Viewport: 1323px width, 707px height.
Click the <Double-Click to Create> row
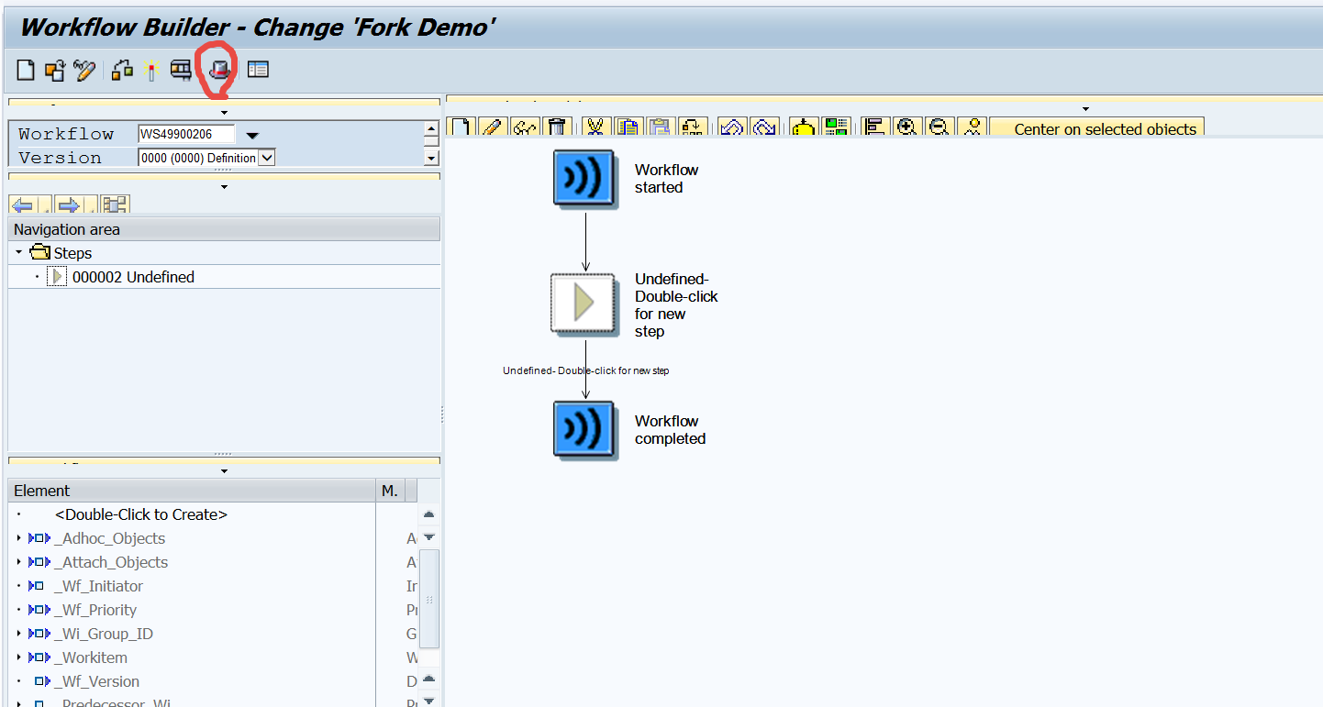coord(141,514)
